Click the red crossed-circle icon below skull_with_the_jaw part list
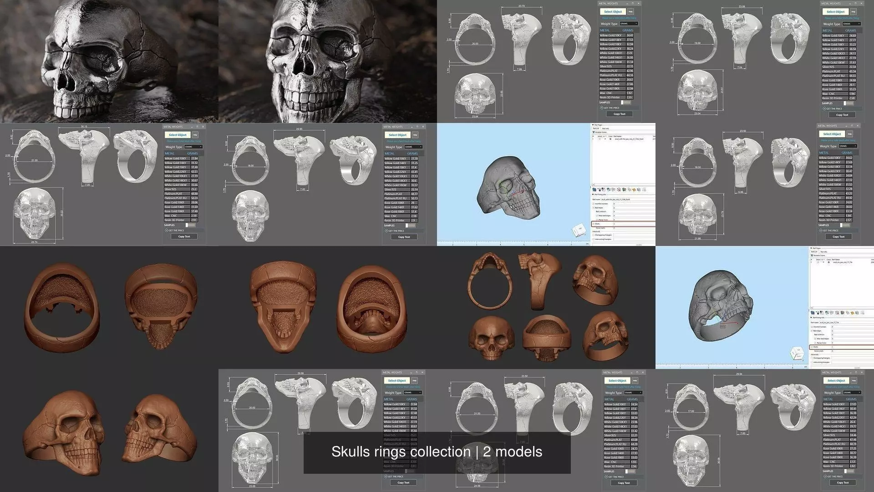The width and height of the screenshot is (874, 492). (x=619, y=190)
